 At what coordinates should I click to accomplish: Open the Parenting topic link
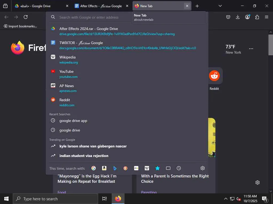click(149, 192)
